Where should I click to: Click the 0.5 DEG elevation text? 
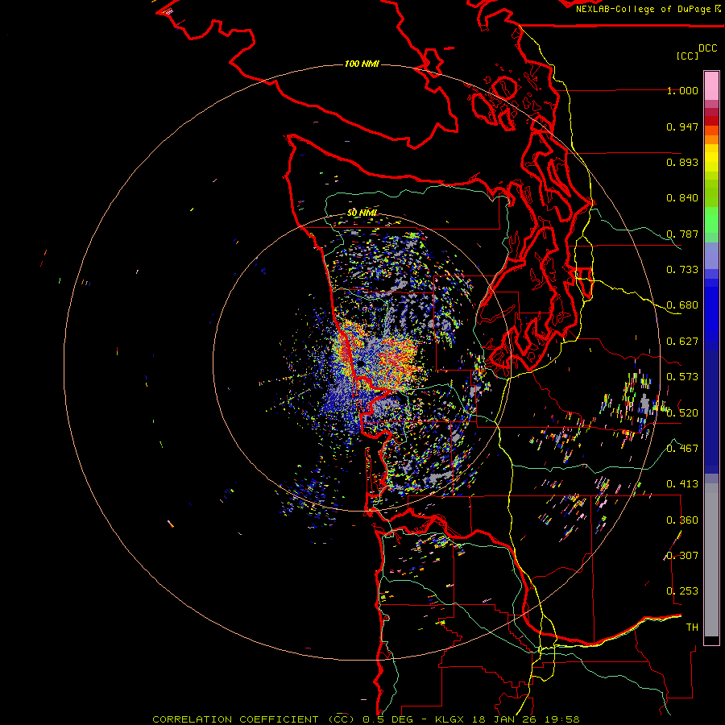pyautogui.click(x=389, y=719)
